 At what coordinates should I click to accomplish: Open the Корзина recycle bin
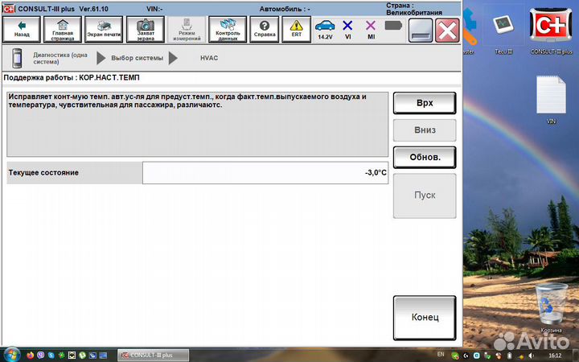[552, 306]
